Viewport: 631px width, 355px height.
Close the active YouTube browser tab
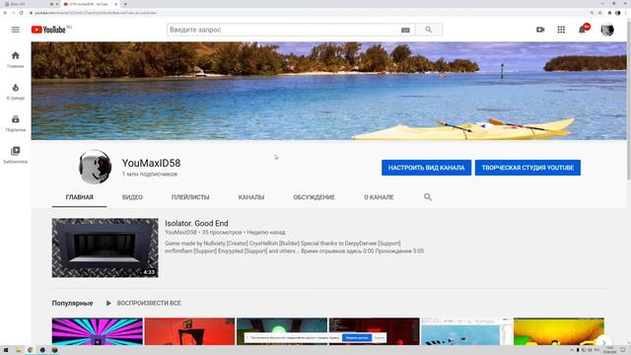coord(116,4)
